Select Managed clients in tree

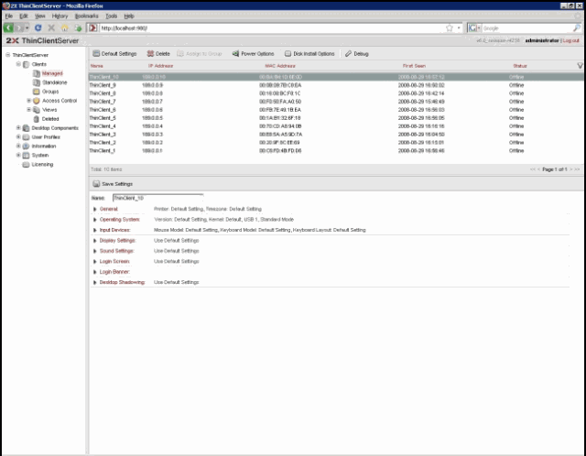click(x=52, y=73)
